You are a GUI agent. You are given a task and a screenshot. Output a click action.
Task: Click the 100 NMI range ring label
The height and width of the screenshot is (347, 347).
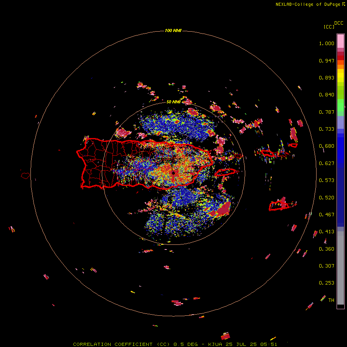(173, 30)
